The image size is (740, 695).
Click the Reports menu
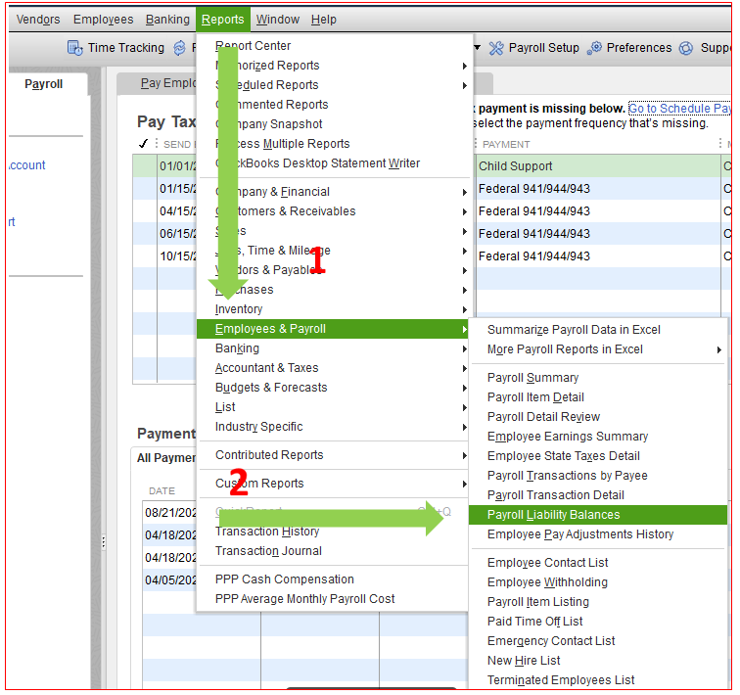point(223,20)
